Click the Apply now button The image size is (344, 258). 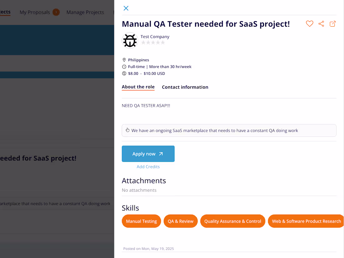pyautogui.click(x=148, y=154)
